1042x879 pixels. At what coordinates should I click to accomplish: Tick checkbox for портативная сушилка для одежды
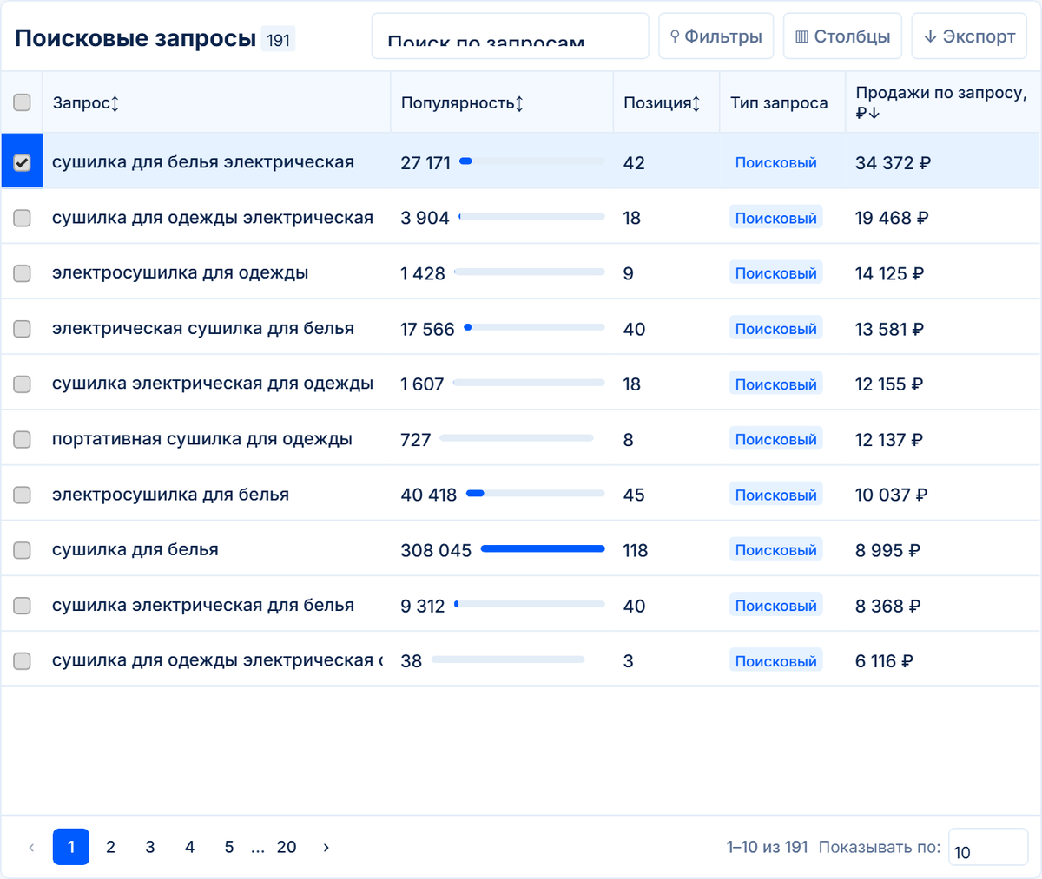(x=22, y=439)
